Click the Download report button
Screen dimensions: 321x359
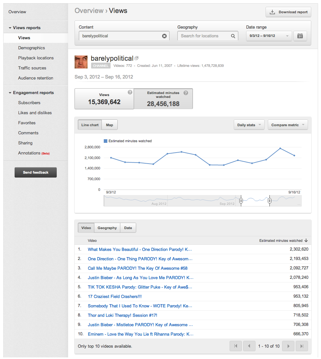click(x=288, y=12)
